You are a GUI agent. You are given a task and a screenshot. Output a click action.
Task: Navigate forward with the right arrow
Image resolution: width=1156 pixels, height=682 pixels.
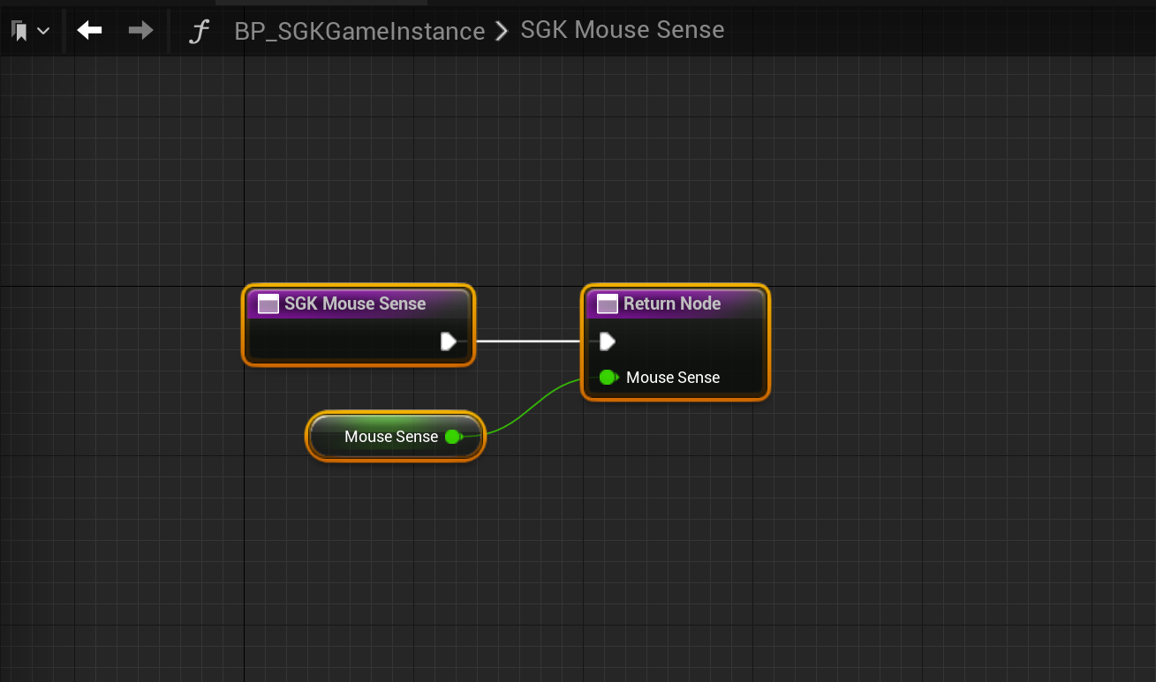pyautogui.click(x=140, y=31)
